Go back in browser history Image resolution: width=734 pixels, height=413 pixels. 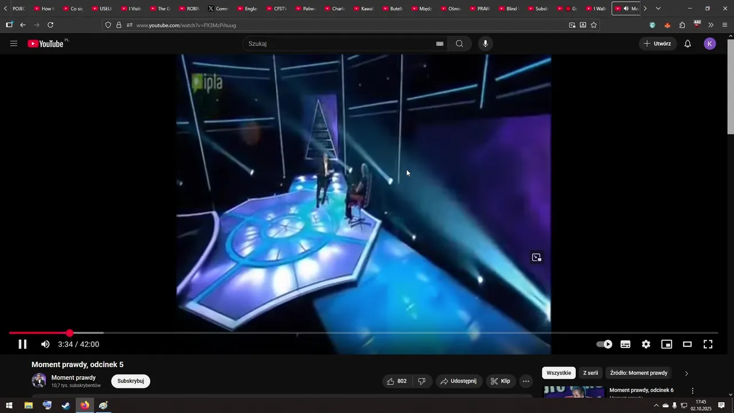click(x=23, y=25)
